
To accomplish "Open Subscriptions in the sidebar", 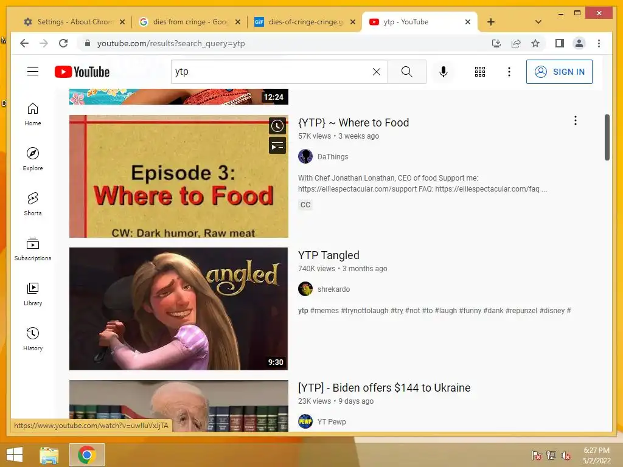I will tap(33, 249).
